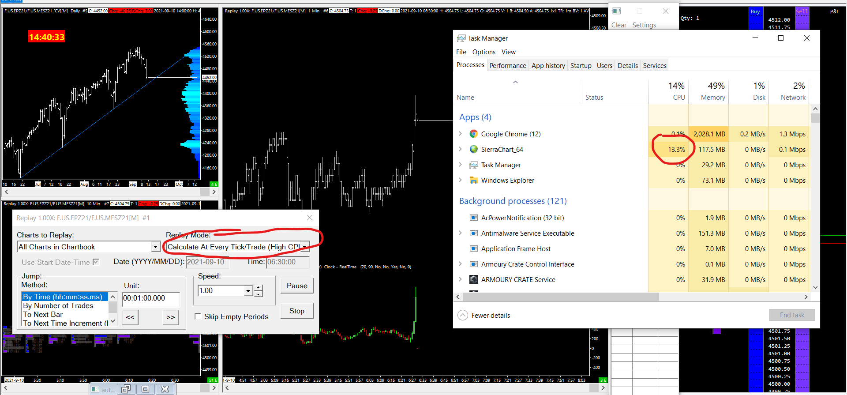Expand the Task Manager process row
This screenshot has height=395, width=847.
[460, 165]
